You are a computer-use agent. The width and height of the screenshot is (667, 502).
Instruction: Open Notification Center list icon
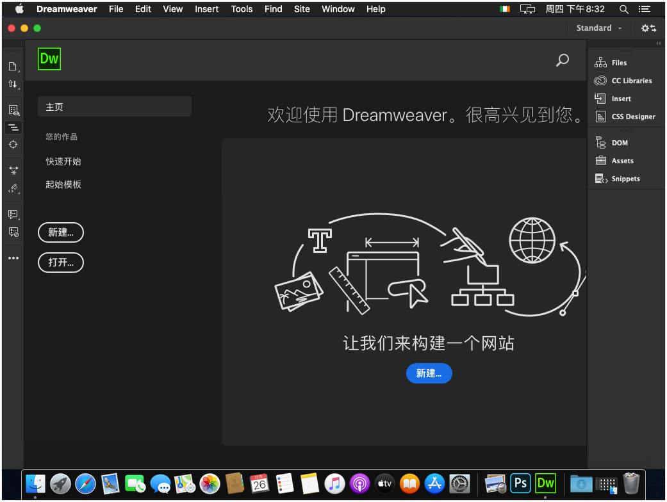point(645,9)
